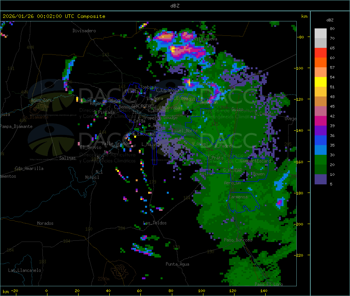Click the Pampa_Diamante map label
Screen dimensions: 350x296
16,126
